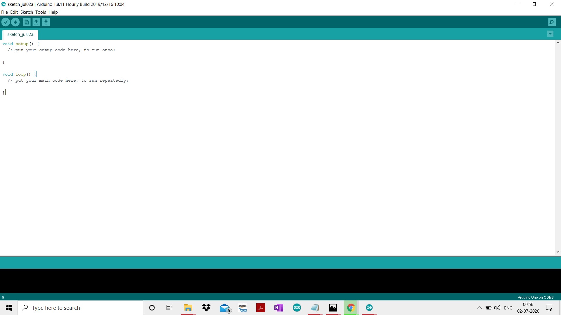Open the File menu
The width and height of the screenshot is (561, 315).
4,12
